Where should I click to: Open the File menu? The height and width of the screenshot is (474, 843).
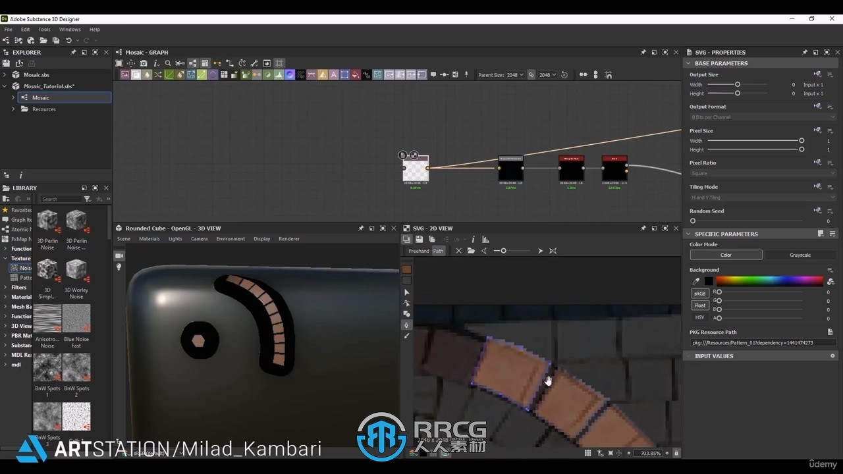coord(9,30)
